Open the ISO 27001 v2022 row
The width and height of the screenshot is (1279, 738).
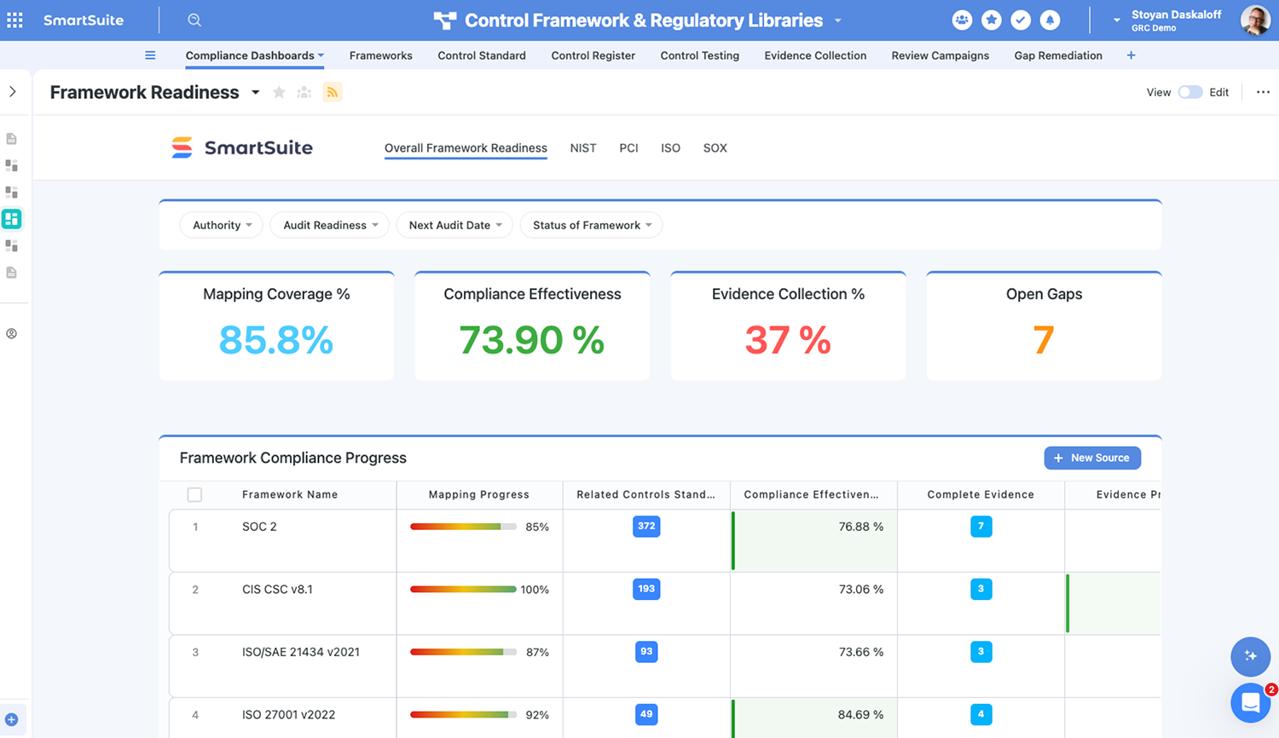[x=665, y=718]
